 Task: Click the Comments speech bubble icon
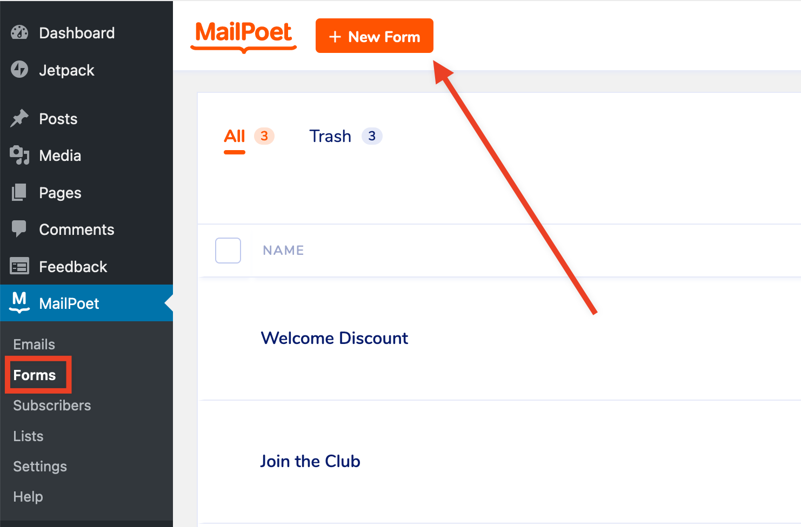click(19, 229)
